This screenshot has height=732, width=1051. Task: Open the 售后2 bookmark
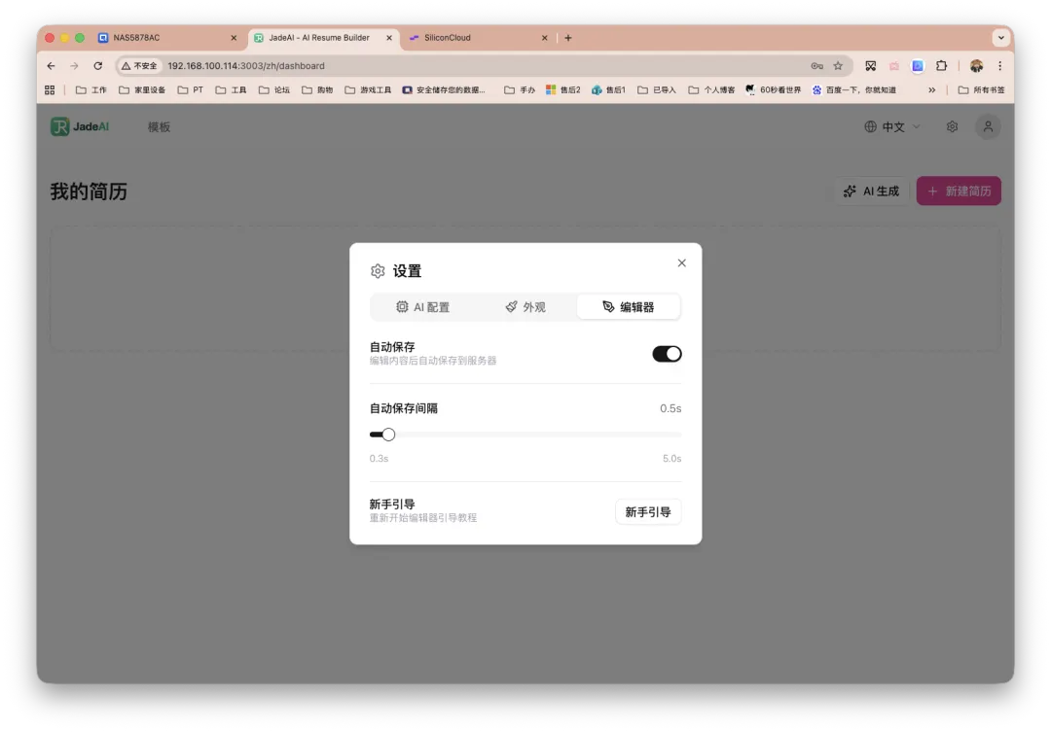click(563, 89)
